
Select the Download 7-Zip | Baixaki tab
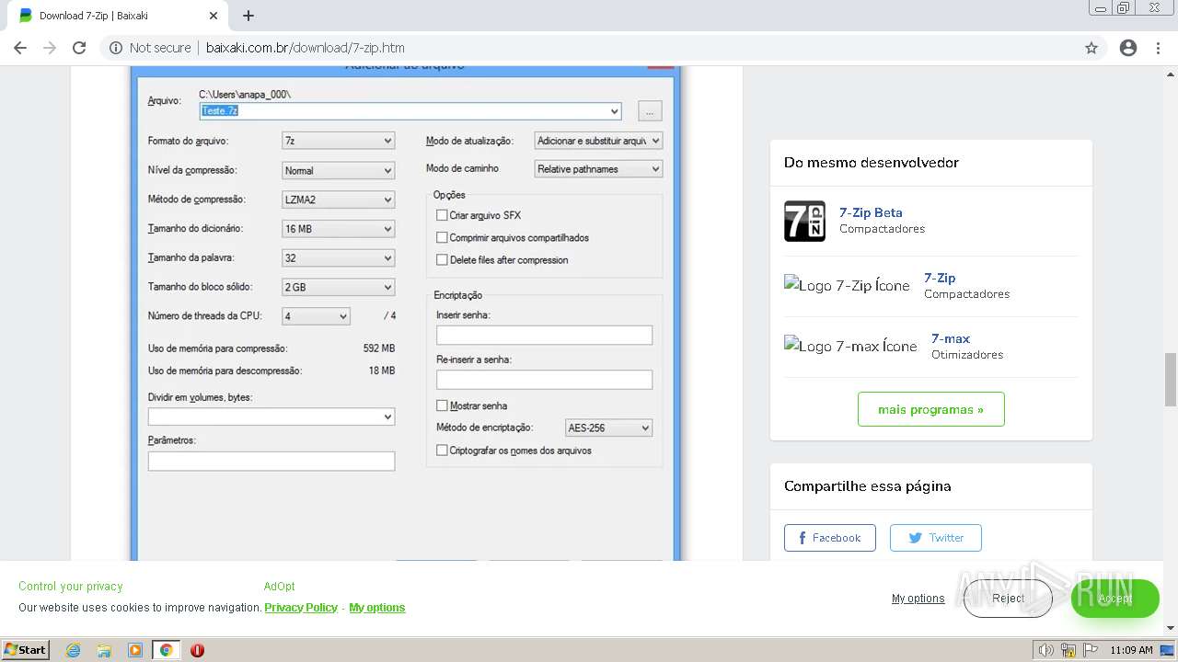(x=120, y=16)
